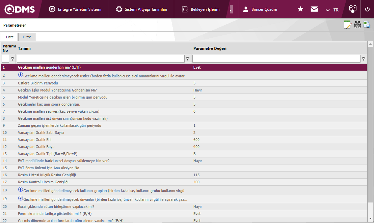374x223 pixels.
Task: Click the Bekleyen İşlerim button
Action: (x=201, y=9)
